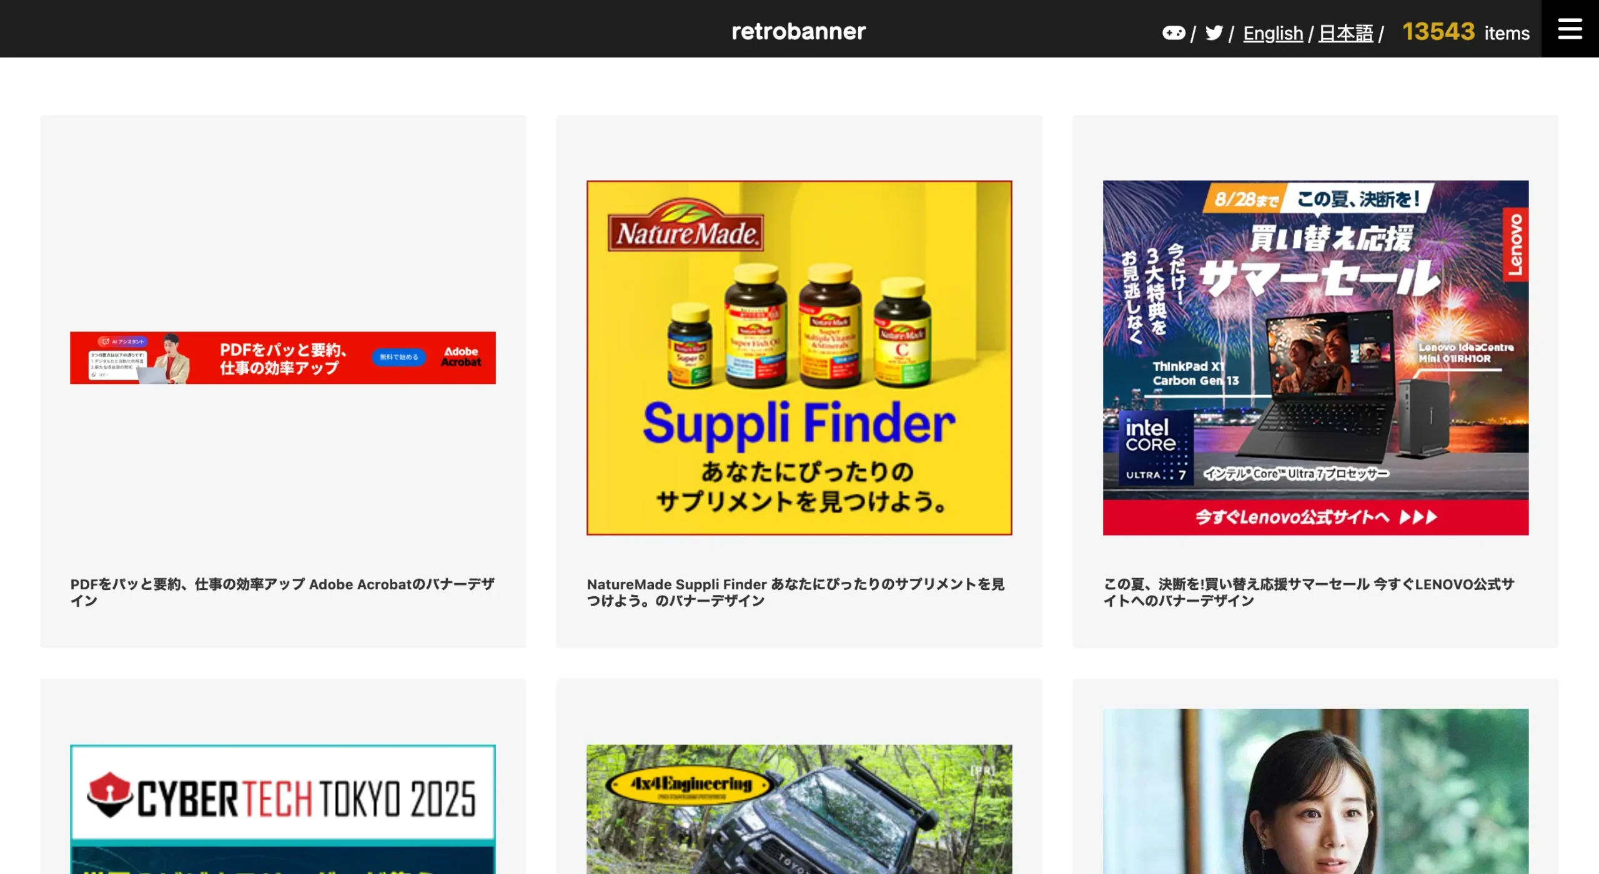Go to retrobanner home logo
Screen dimensions: 1599x874
[798, 31]
